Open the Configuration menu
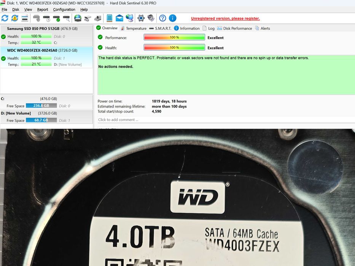355x266 pixels. tap(64, 9)
